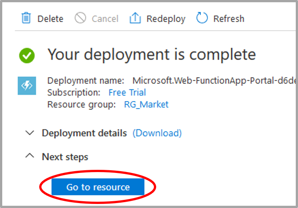Click the Go to resource button
This screenshot has width=298, height=208.
pos(98,187)
